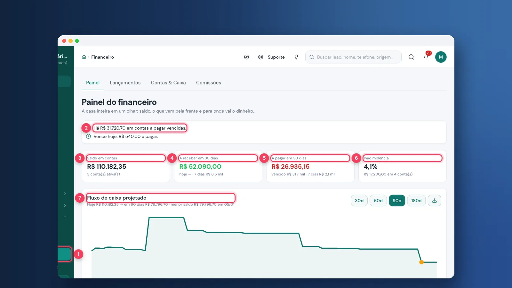The width and height of the screenshot is (512, 288).
Task: Click the Fluxo de caixa projetado heading
Action: click(x=116, y=198)
